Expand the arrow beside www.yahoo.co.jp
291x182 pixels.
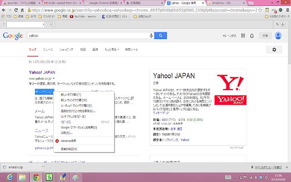54,78
